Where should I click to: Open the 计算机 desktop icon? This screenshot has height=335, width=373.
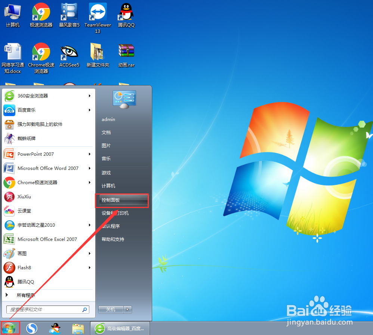13,16
